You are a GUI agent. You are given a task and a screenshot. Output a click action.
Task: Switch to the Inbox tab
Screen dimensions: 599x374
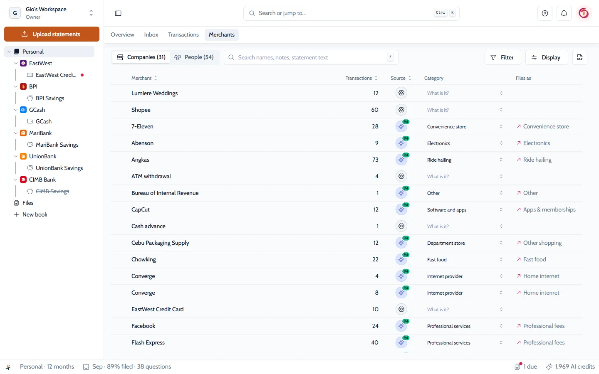151,34
